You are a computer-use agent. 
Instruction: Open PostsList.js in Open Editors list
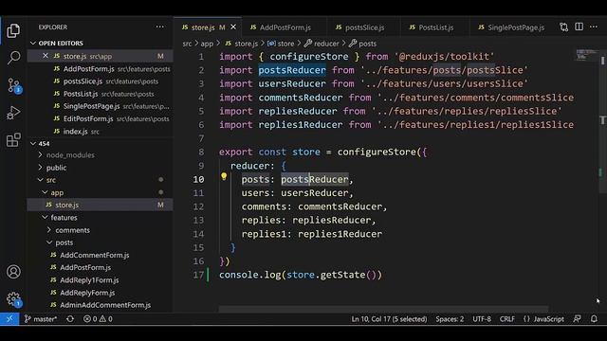(100, 94)
